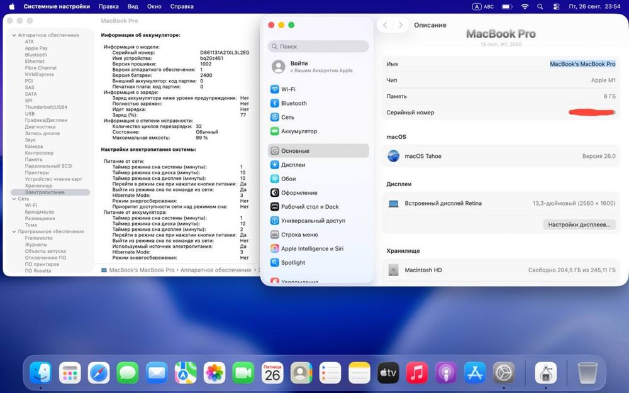Go forward in settings navigation
Image resolution: width=629 pixels, height=393 pixels.
[x=400, y=25]
